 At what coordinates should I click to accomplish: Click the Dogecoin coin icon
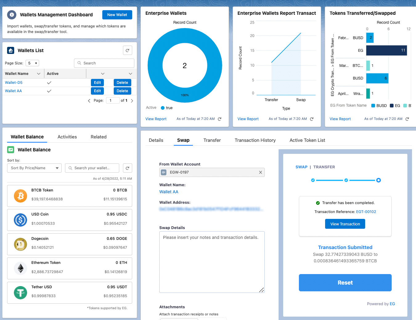20,244
